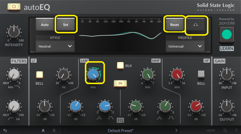Select preset slot A
Screen dimensions: 241x134
pyautogui.click(x=43, y=130)
